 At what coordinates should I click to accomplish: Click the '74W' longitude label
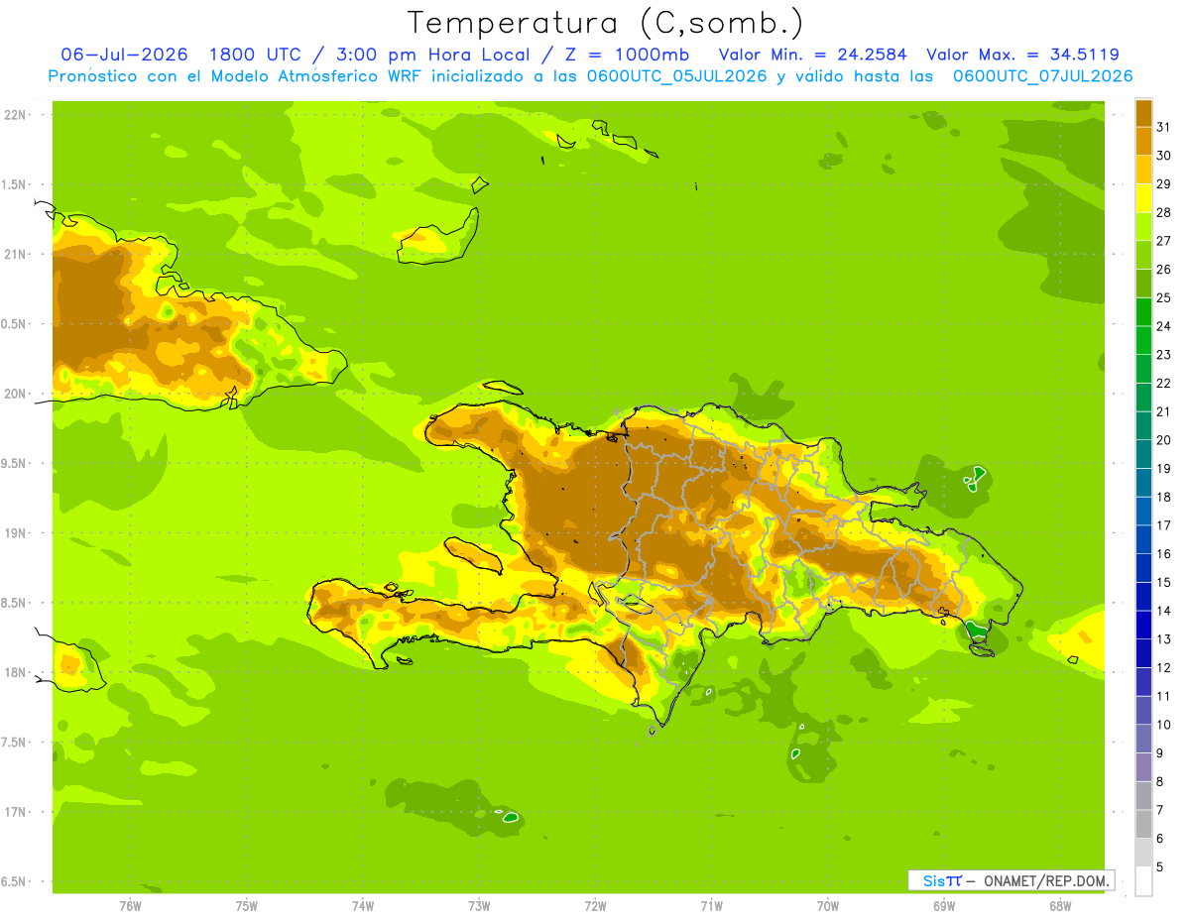(363, 906)
